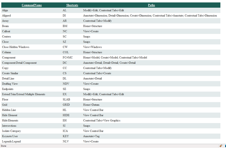Select the 'Copy' command name

tap(5, 68)
